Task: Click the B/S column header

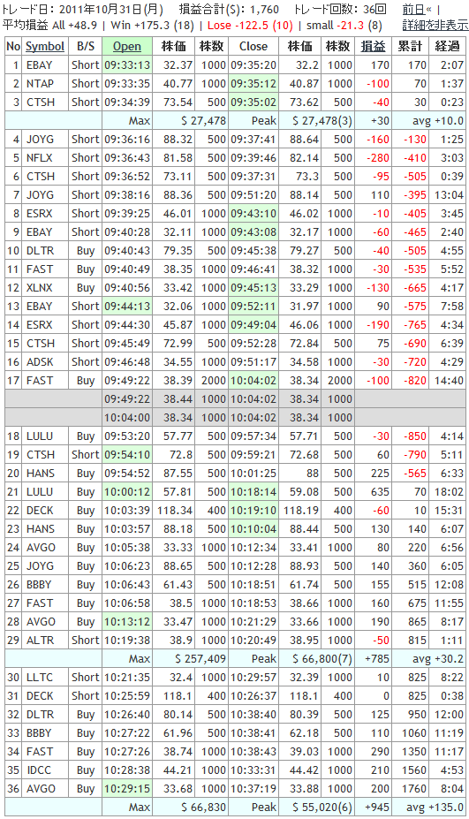Action: [x=86, y=47]
